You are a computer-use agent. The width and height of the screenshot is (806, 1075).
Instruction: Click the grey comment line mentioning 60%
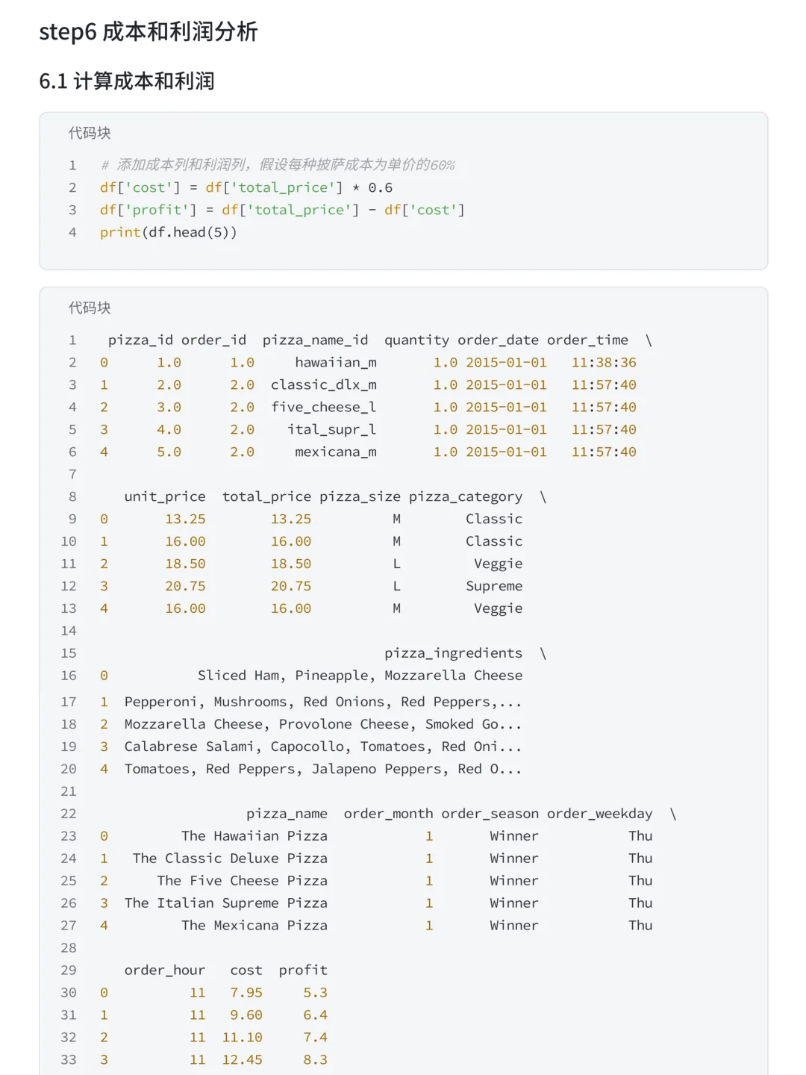(278, 165)
